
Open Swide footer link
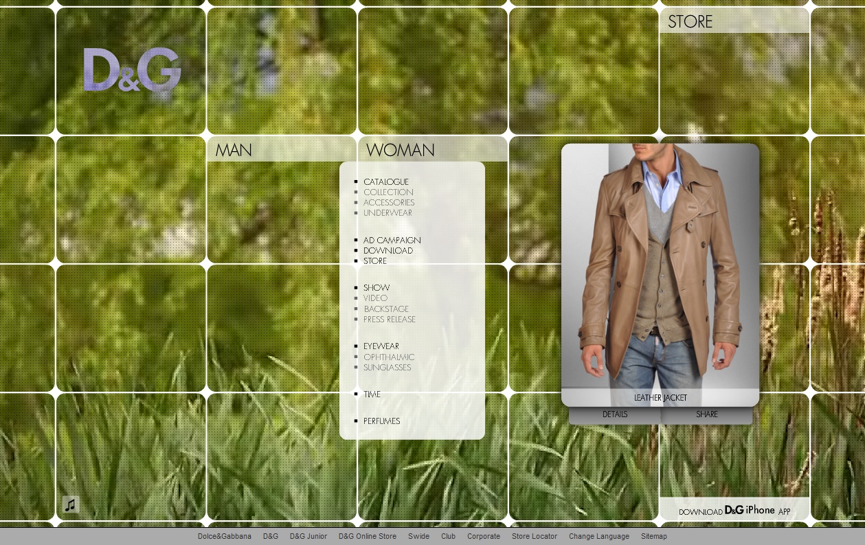(x=418, y=537)
